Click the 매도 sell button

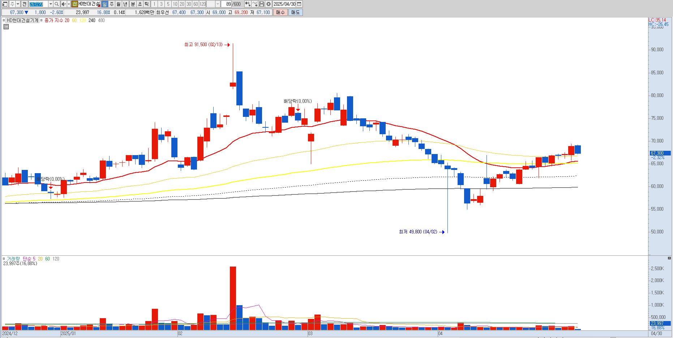tap(295, 12)
